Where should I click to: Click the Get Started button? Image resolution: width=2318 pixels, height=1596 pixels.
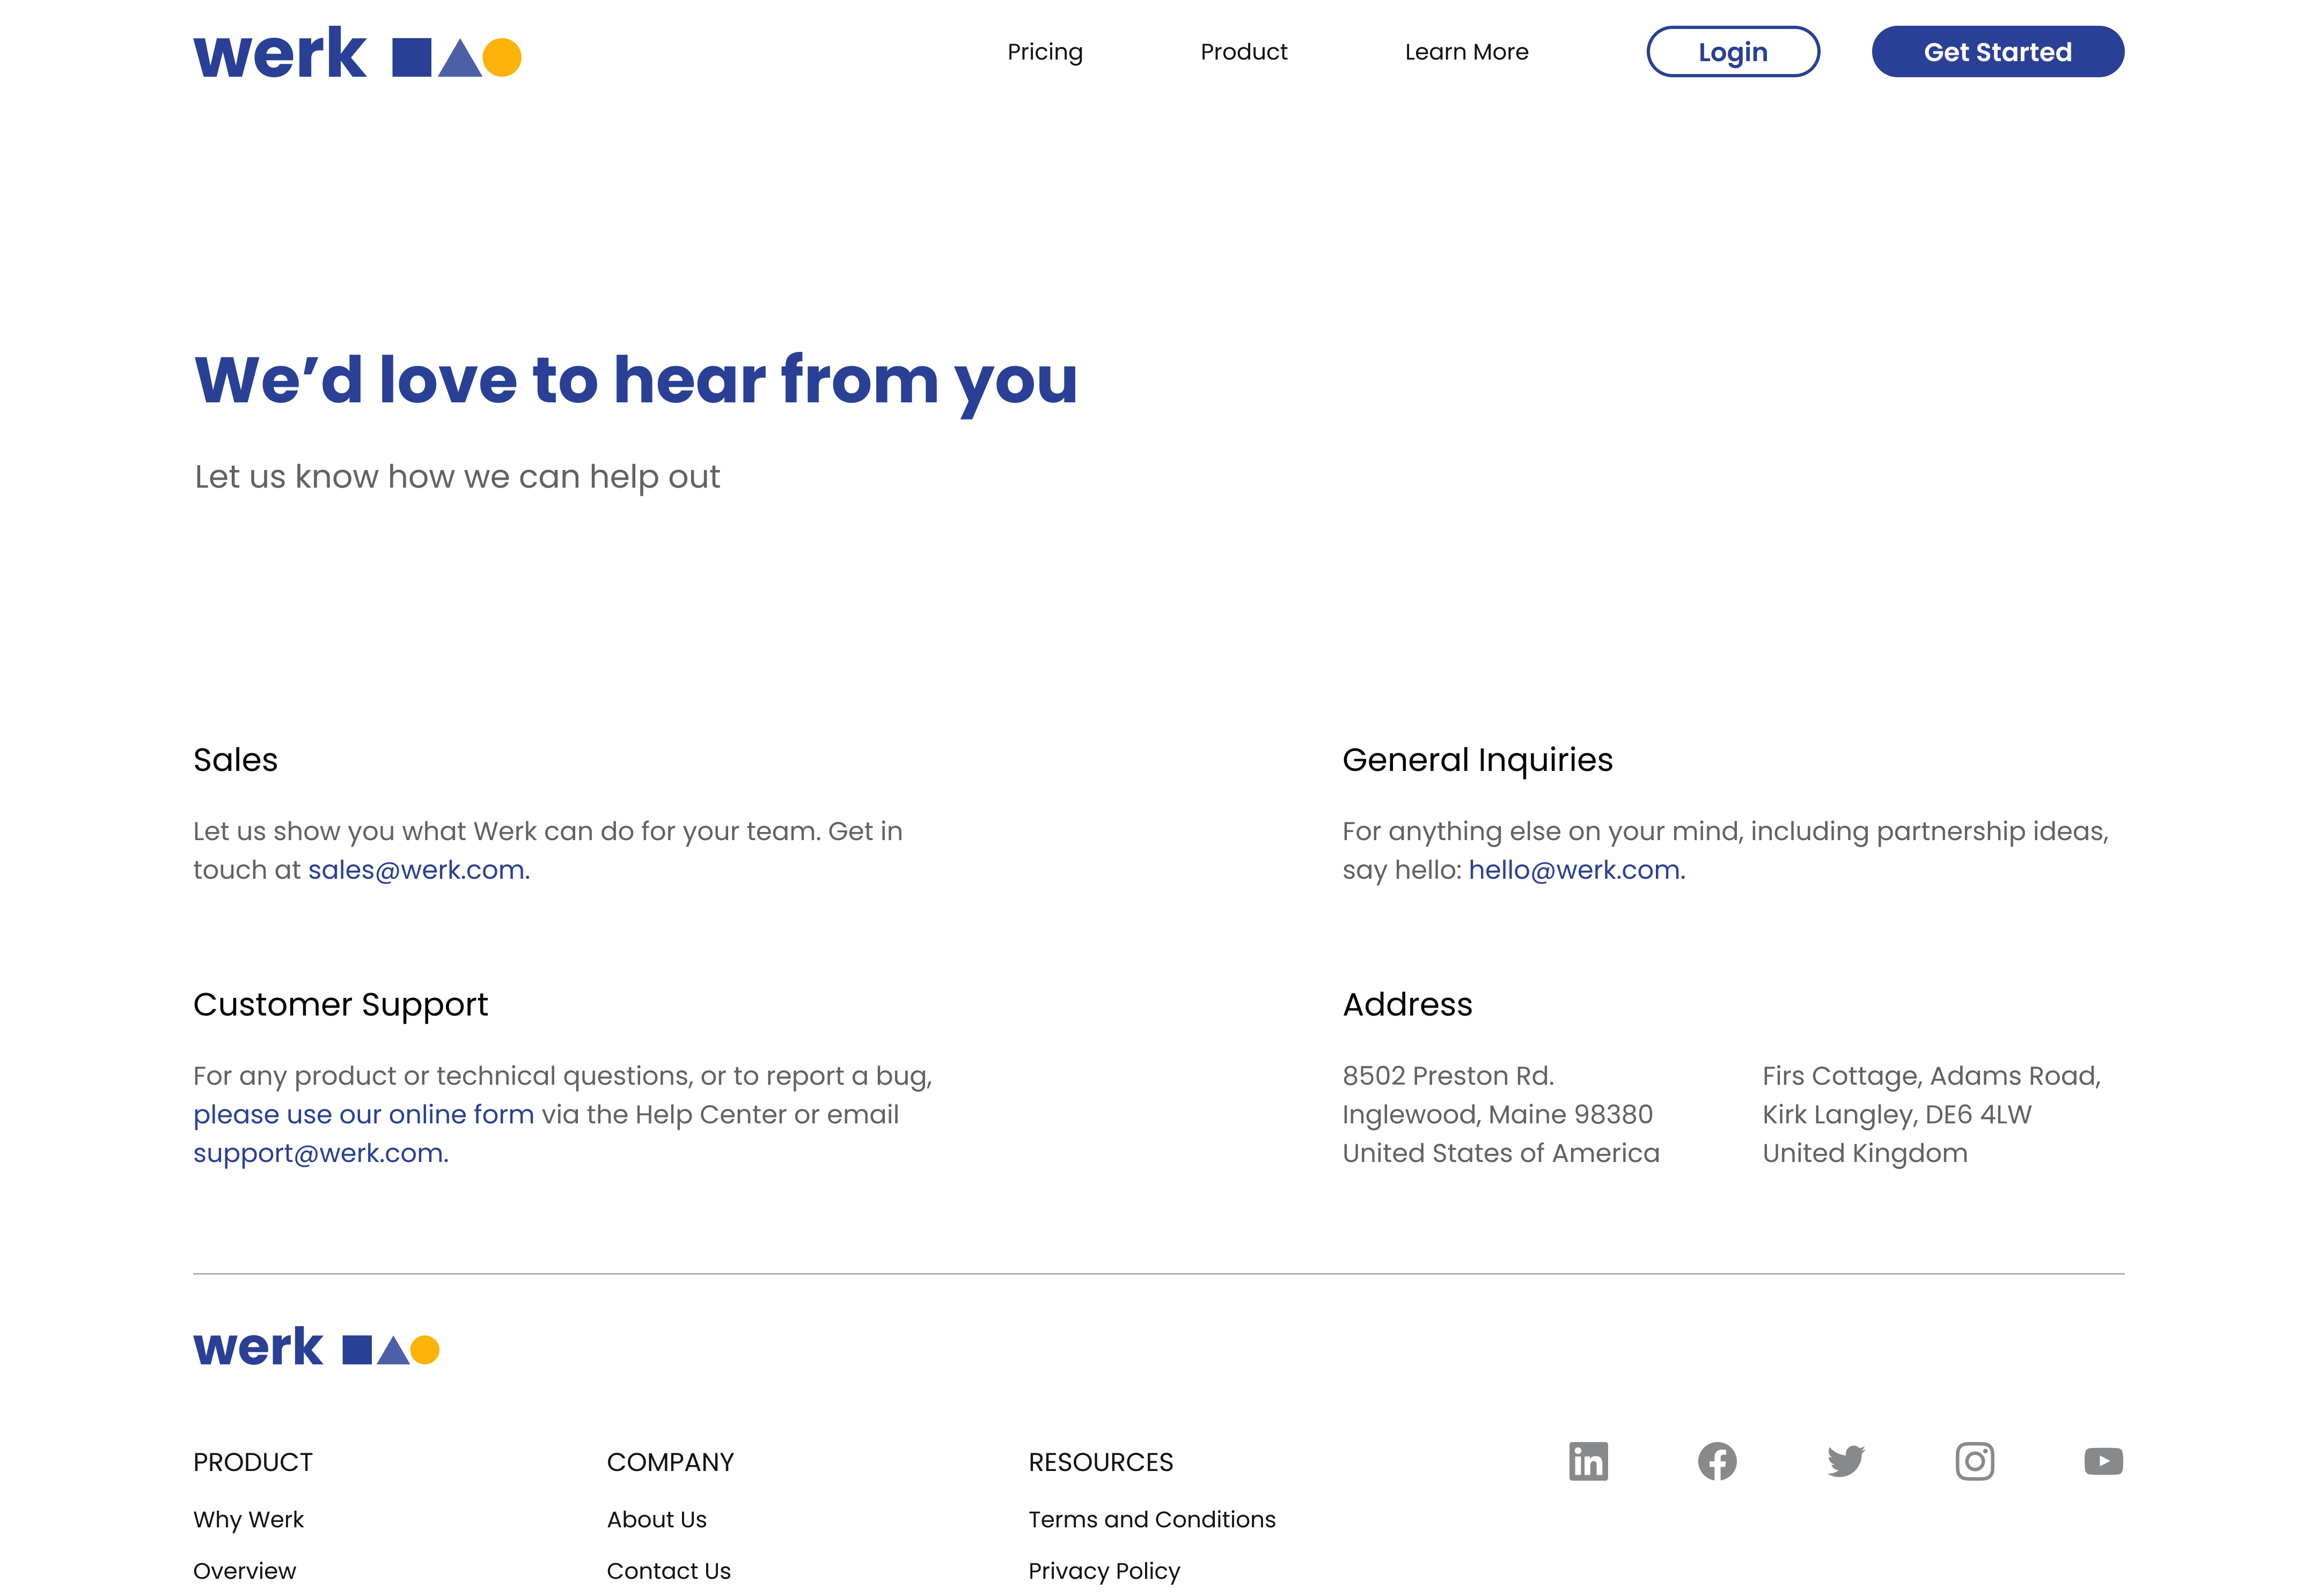click(1997, 52)
